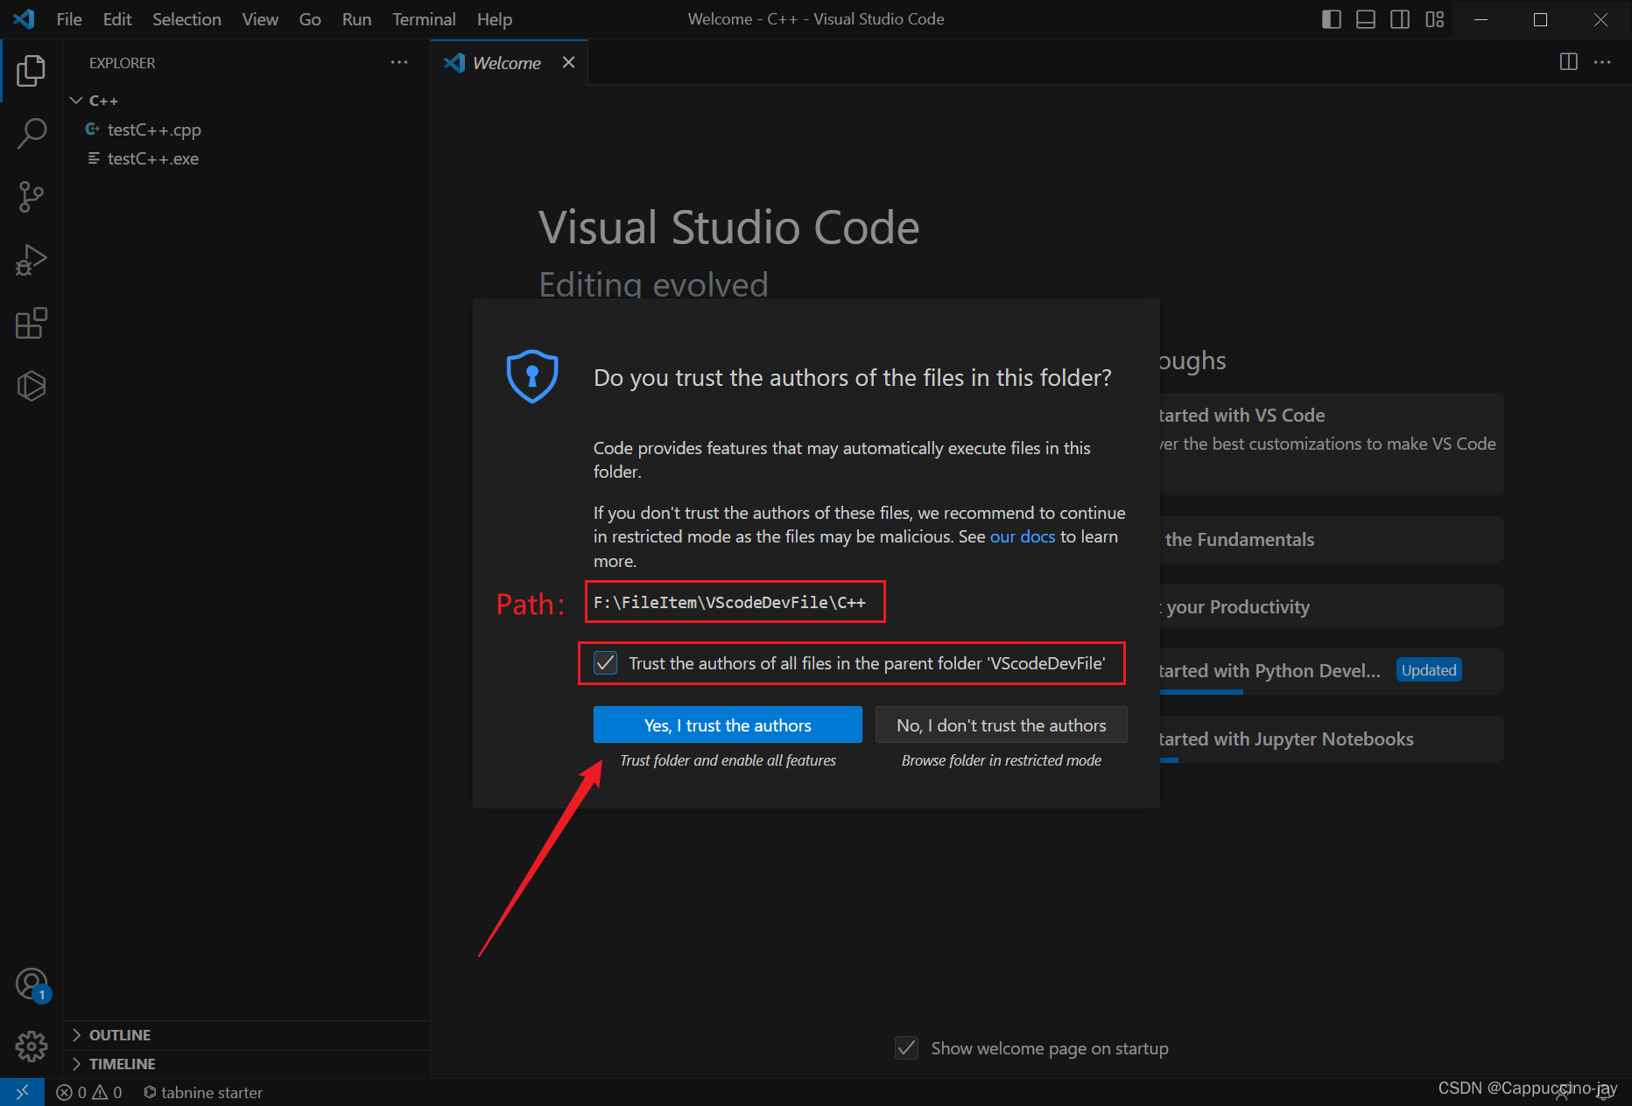Open the Search view in activity bar
Screen dimensions: 1632x1106
(32, 134)
